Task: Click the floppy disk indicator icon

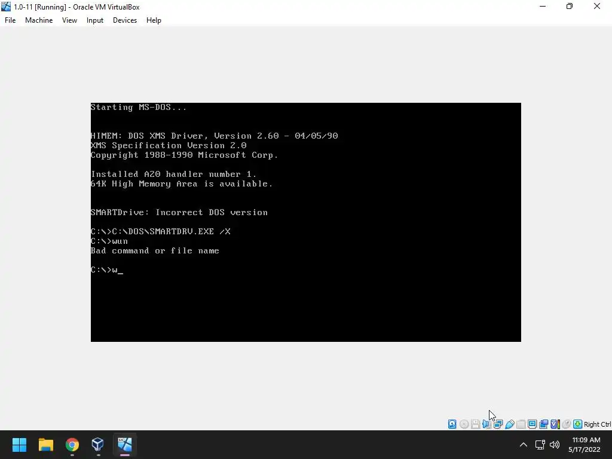Action: (x=475, y=424)
